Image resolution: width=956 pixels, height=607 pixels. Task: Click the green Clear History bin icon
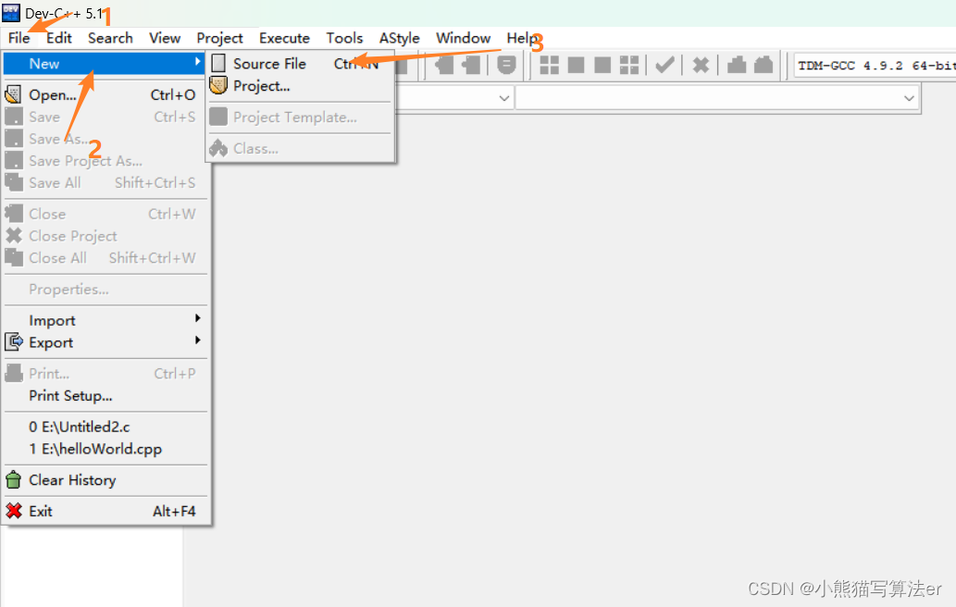tap(13, 479)
